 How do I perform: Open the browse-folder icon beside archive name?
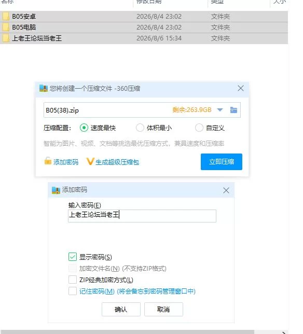233,110
